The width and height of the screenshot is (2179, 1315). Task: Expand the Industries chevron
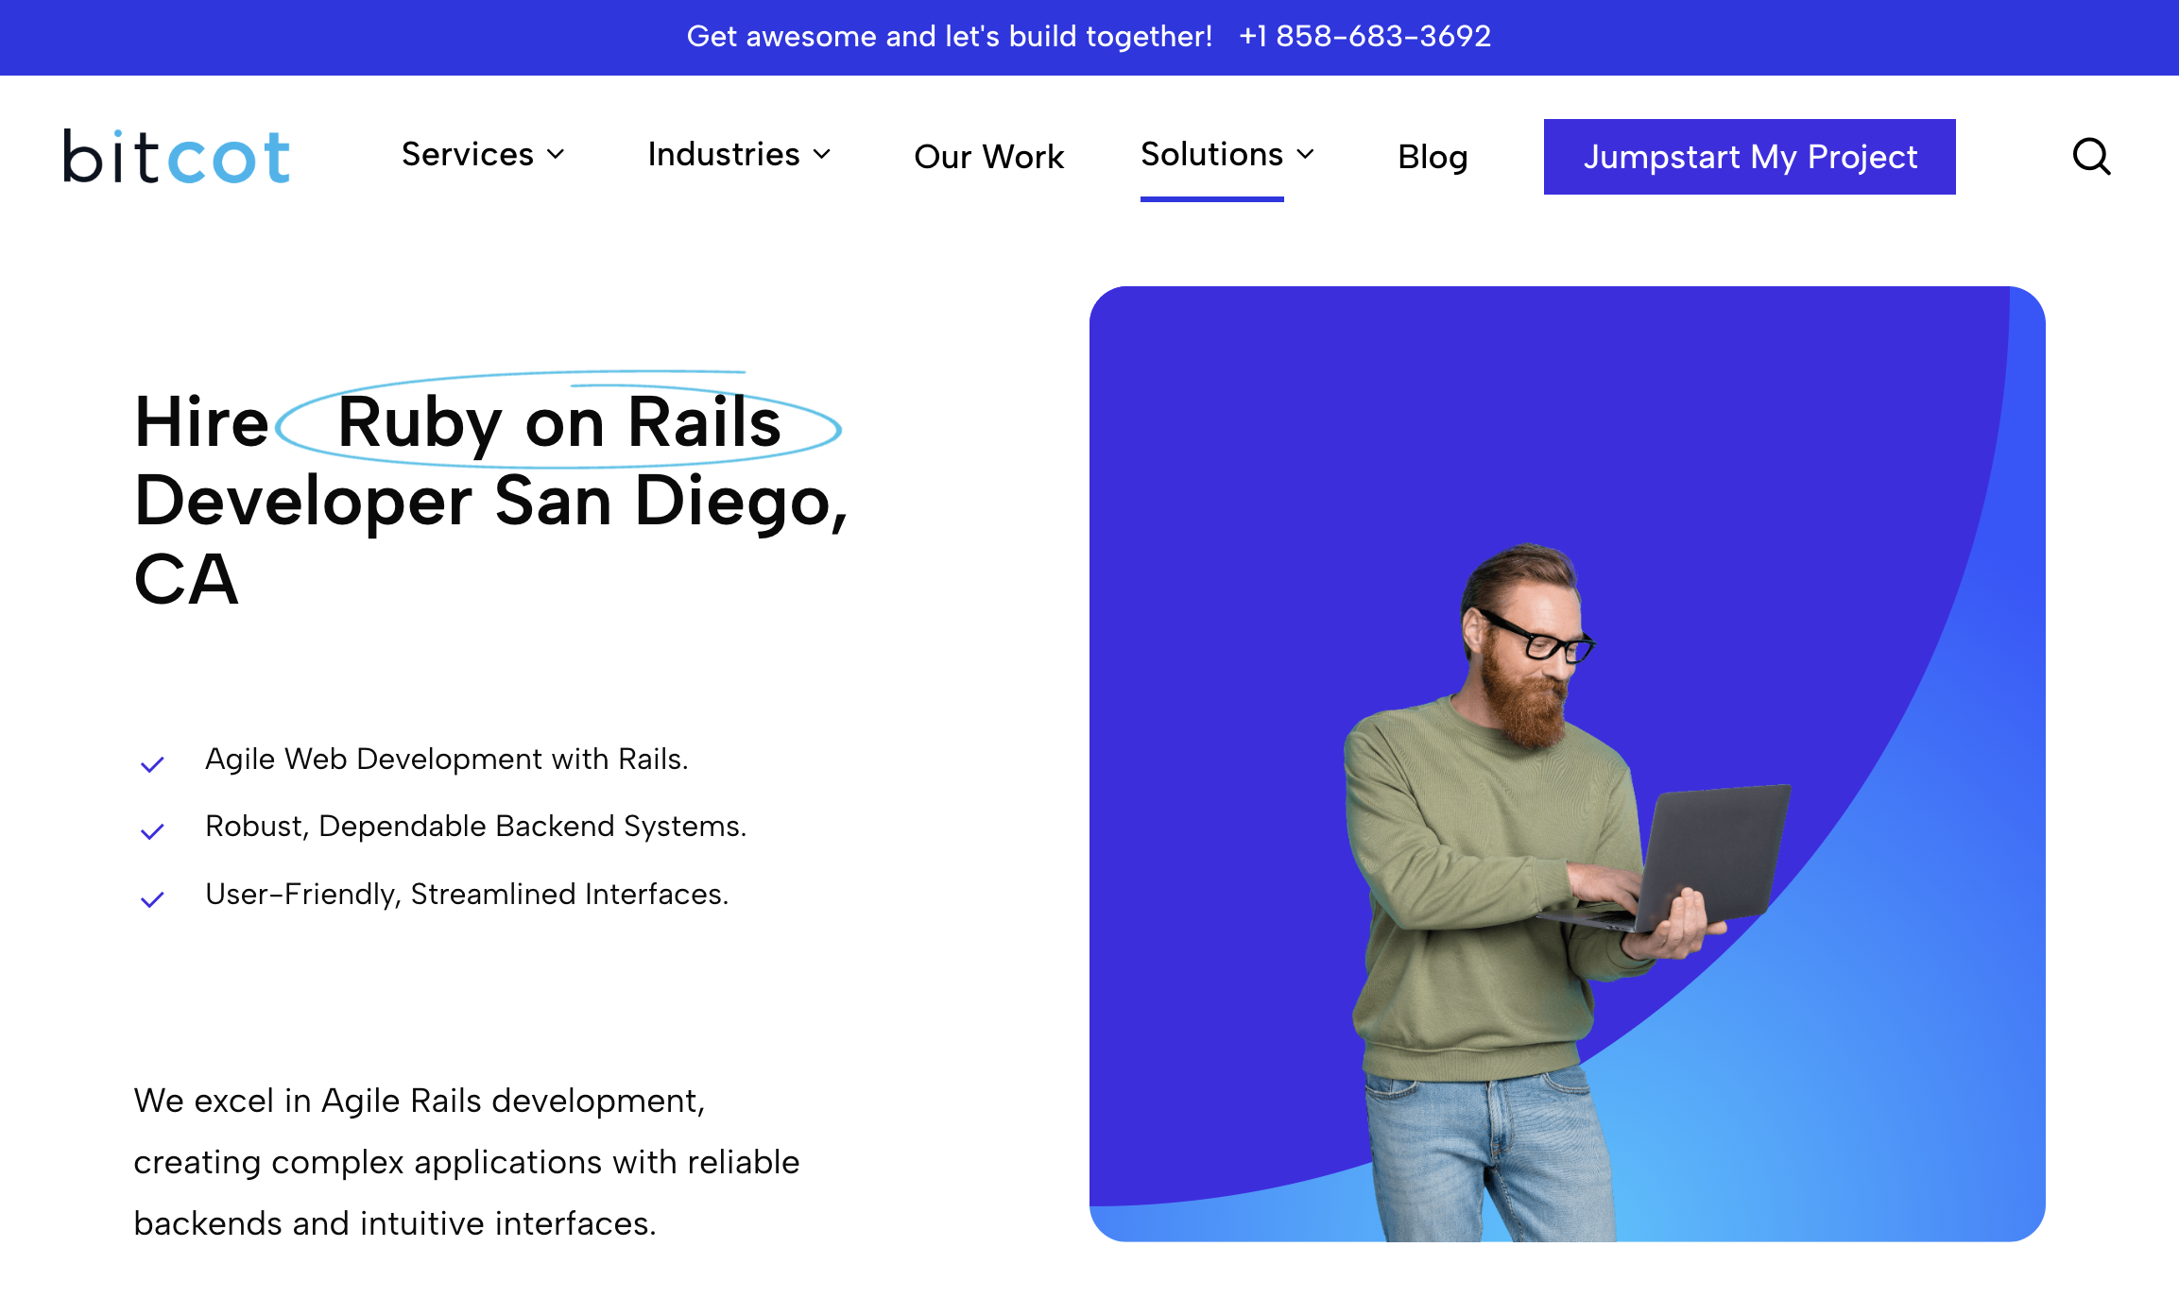[x=822, y=154]
